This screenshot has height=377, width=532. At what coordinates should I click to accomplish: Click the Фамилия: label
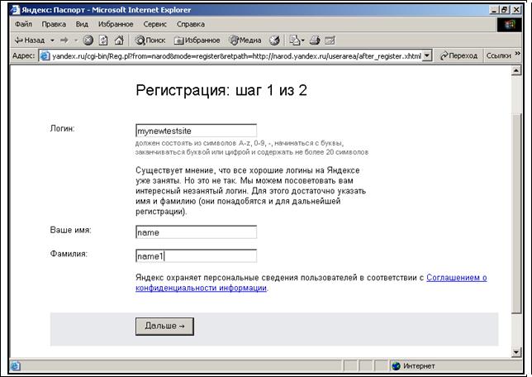pyautogui.click(x=69, y=254)
